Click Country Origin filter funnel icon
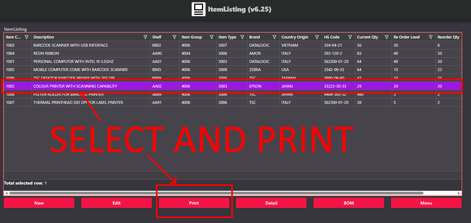This screenshot has height=223, width=471. coord(317,37)
